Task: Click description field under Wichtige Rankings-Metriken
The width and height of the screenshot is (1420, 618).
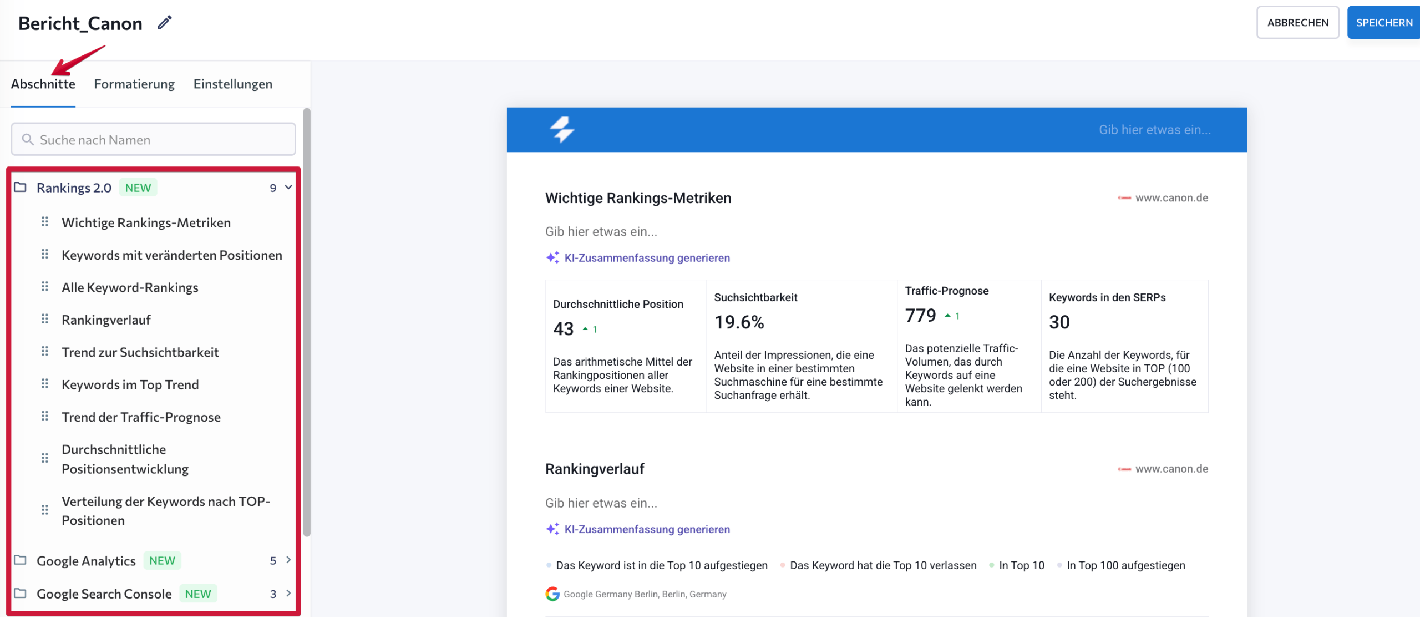Action: tap(601, 231)
